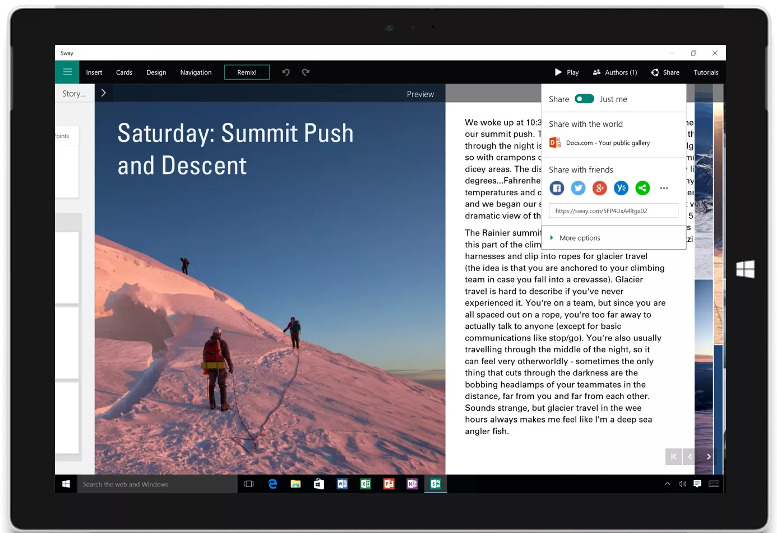Open the Windows Store from taskbar
The width and height of the screenshot is (777, 533).
click(x=319, y=484)
